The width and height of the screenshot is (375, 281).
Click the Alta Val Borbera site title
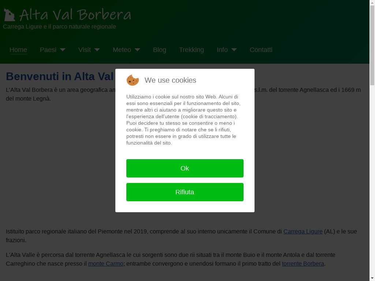(75, 15)
